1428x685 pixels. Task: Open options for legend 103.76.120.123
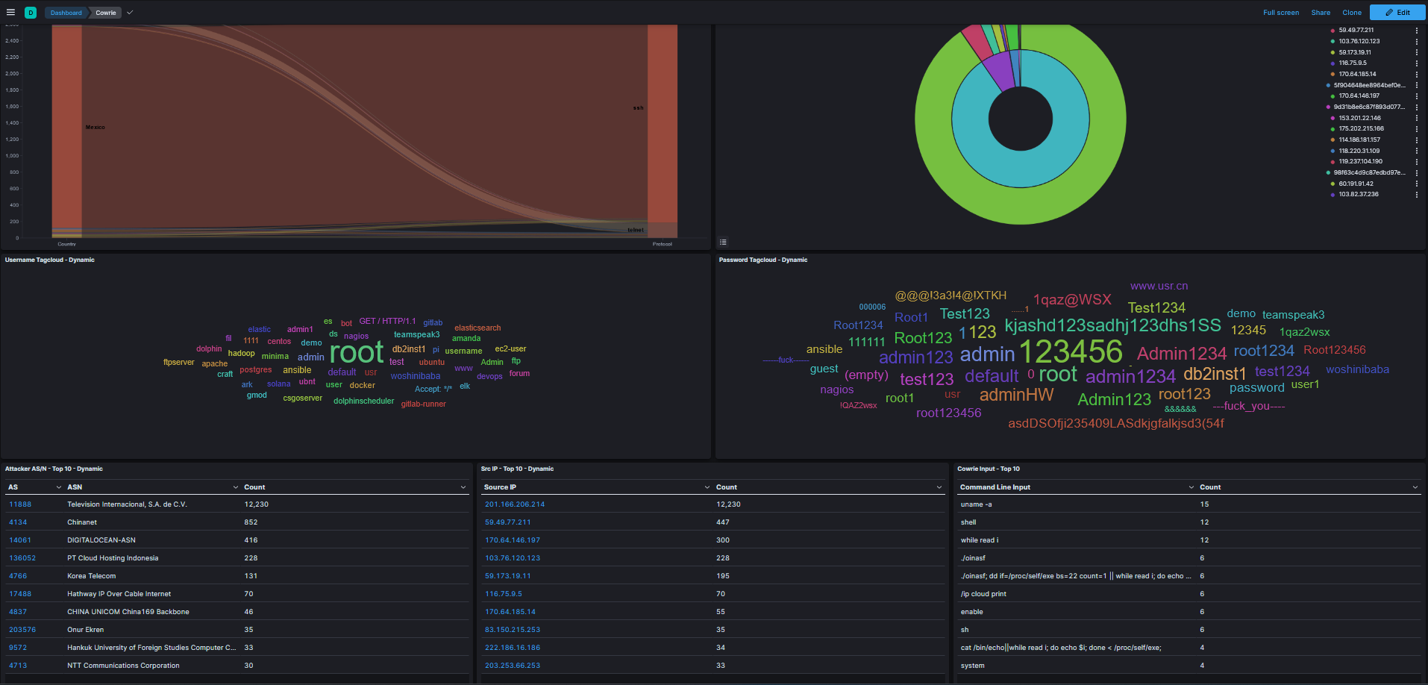(1417, 42)
